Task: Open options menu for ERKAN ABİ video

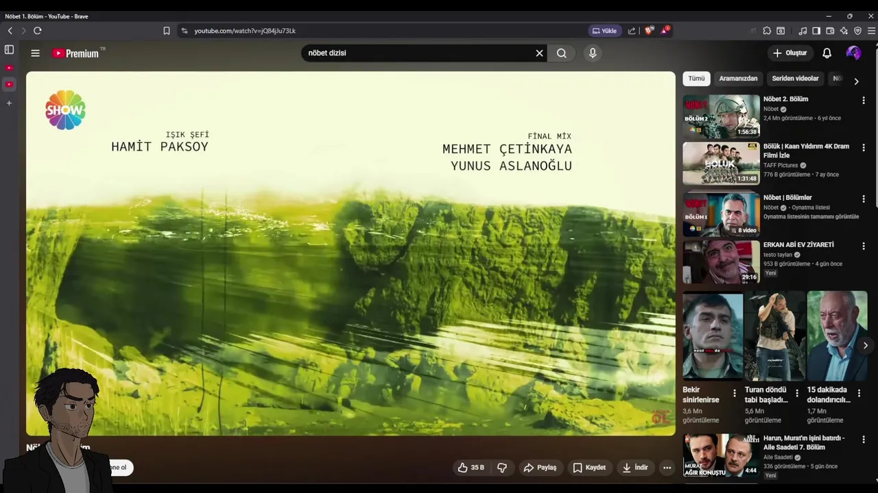Action: [864, 246]
